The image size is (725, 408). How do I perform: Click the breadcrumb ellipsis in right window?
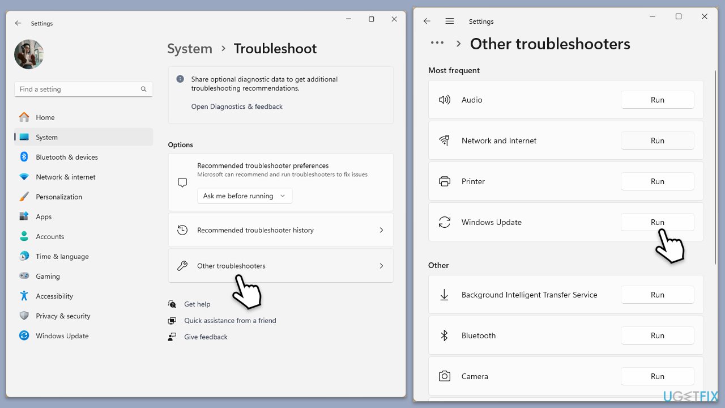pyautogui.click(x=437, y=42)
